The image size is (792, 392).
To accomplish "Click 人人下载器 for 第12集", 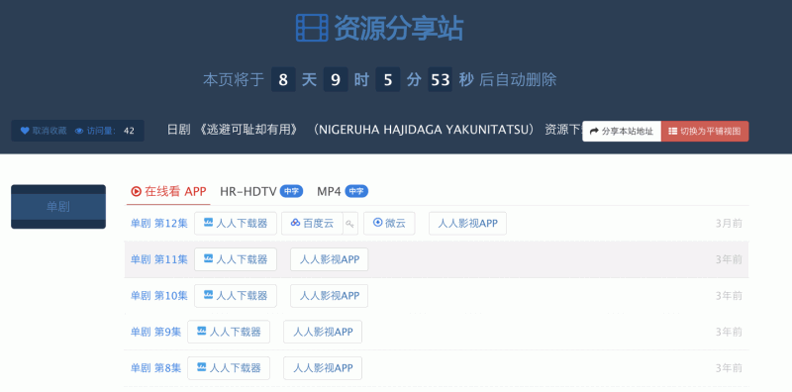I will pos(236,224).
